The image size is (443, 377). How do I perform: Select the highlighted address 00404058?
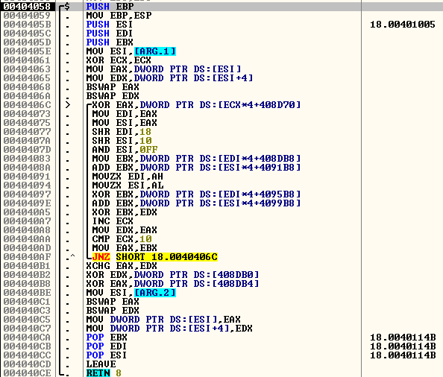(x=27, y=6)
